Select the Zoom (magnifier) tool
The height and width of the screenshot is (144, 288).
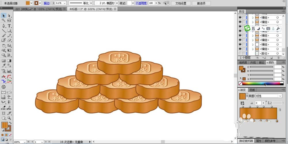[x=9, y=118]
